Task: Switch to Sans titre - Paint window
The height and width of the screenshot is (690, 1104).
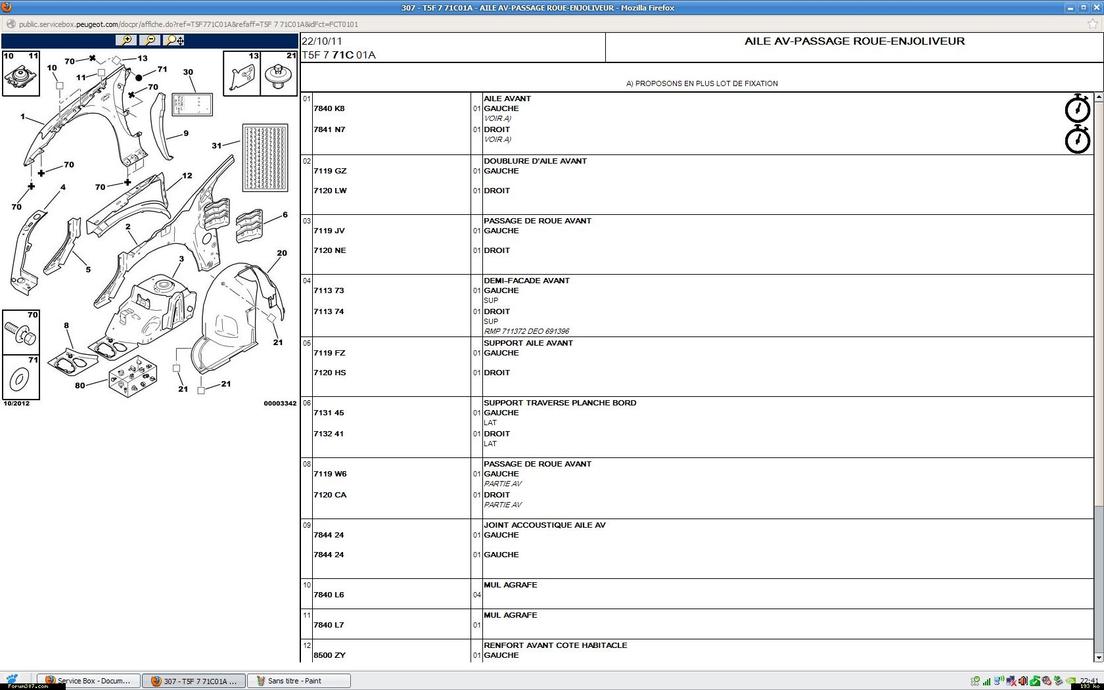Action: point(300,681)
